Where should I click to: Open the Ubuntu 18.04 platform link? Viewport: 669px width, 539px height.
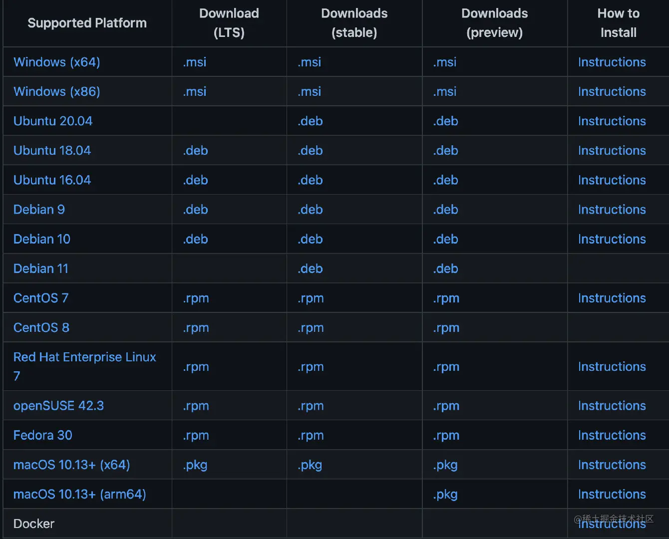(52, 150)
